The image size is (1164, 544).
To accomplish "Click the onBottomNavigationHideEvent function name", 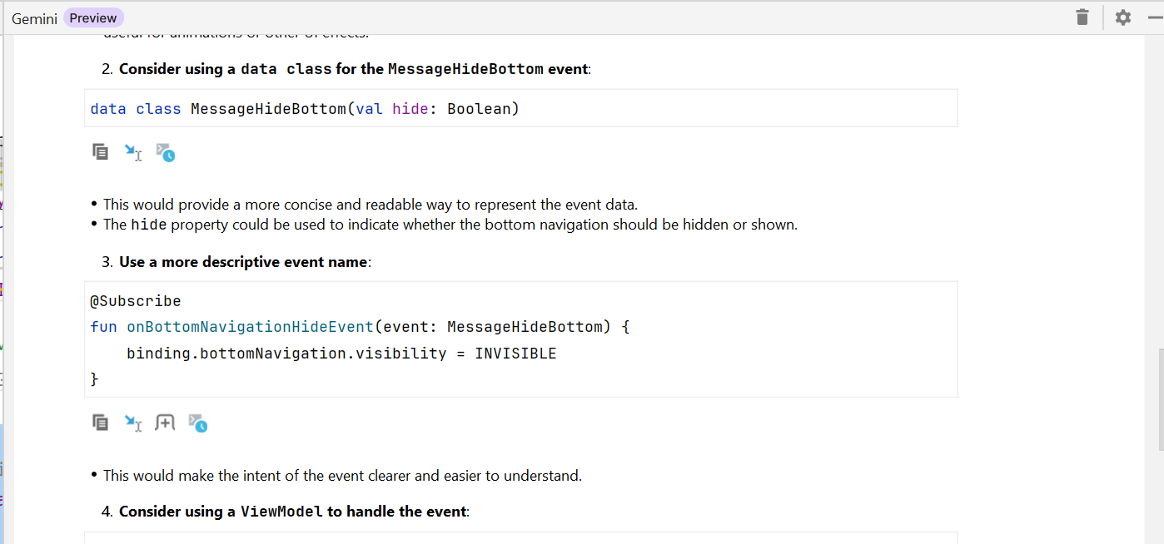I will (x=250, y=327).
